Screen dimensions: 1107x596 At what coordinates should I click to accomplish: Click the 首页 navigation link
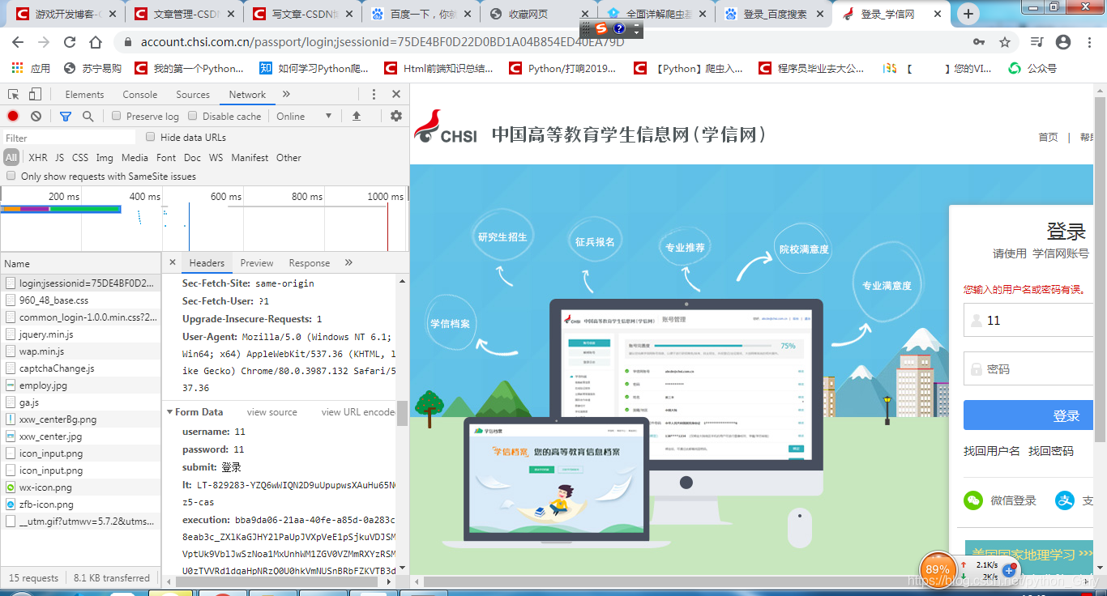(x=1049, y=137)
